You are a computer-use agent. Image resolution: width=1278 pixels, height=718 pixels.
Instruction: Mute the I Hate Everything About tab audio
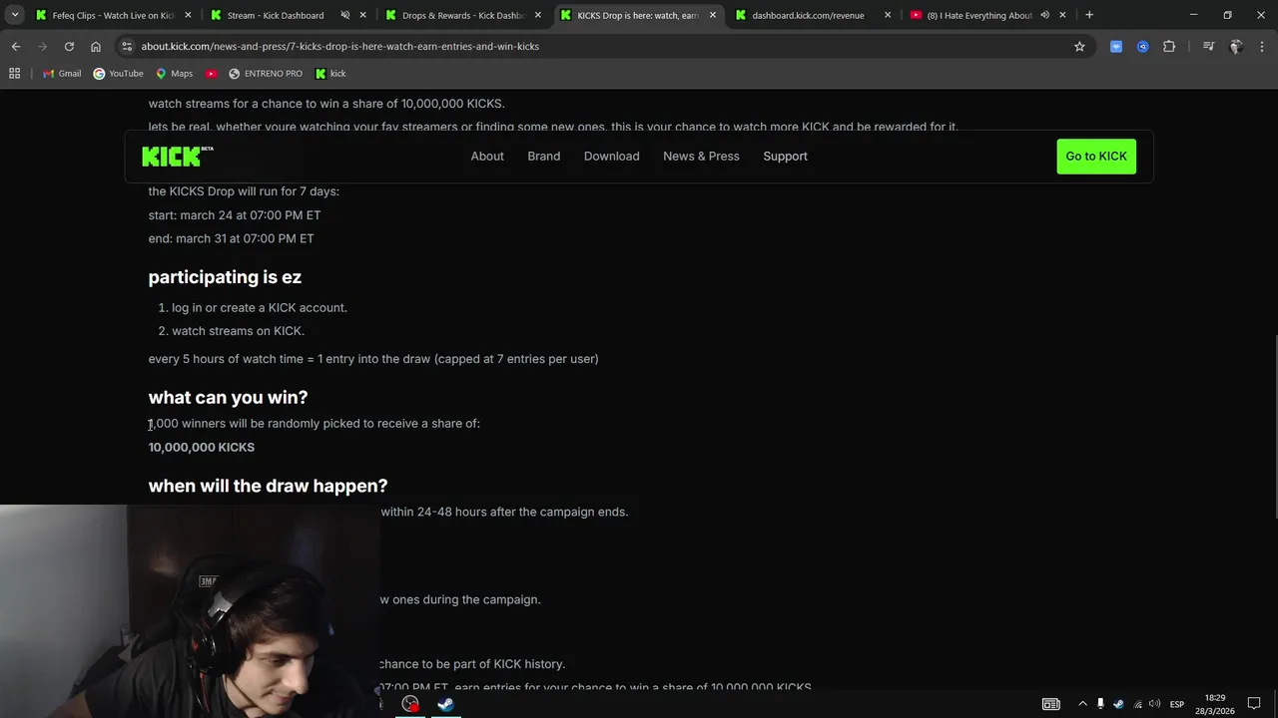pos(1044,15)
